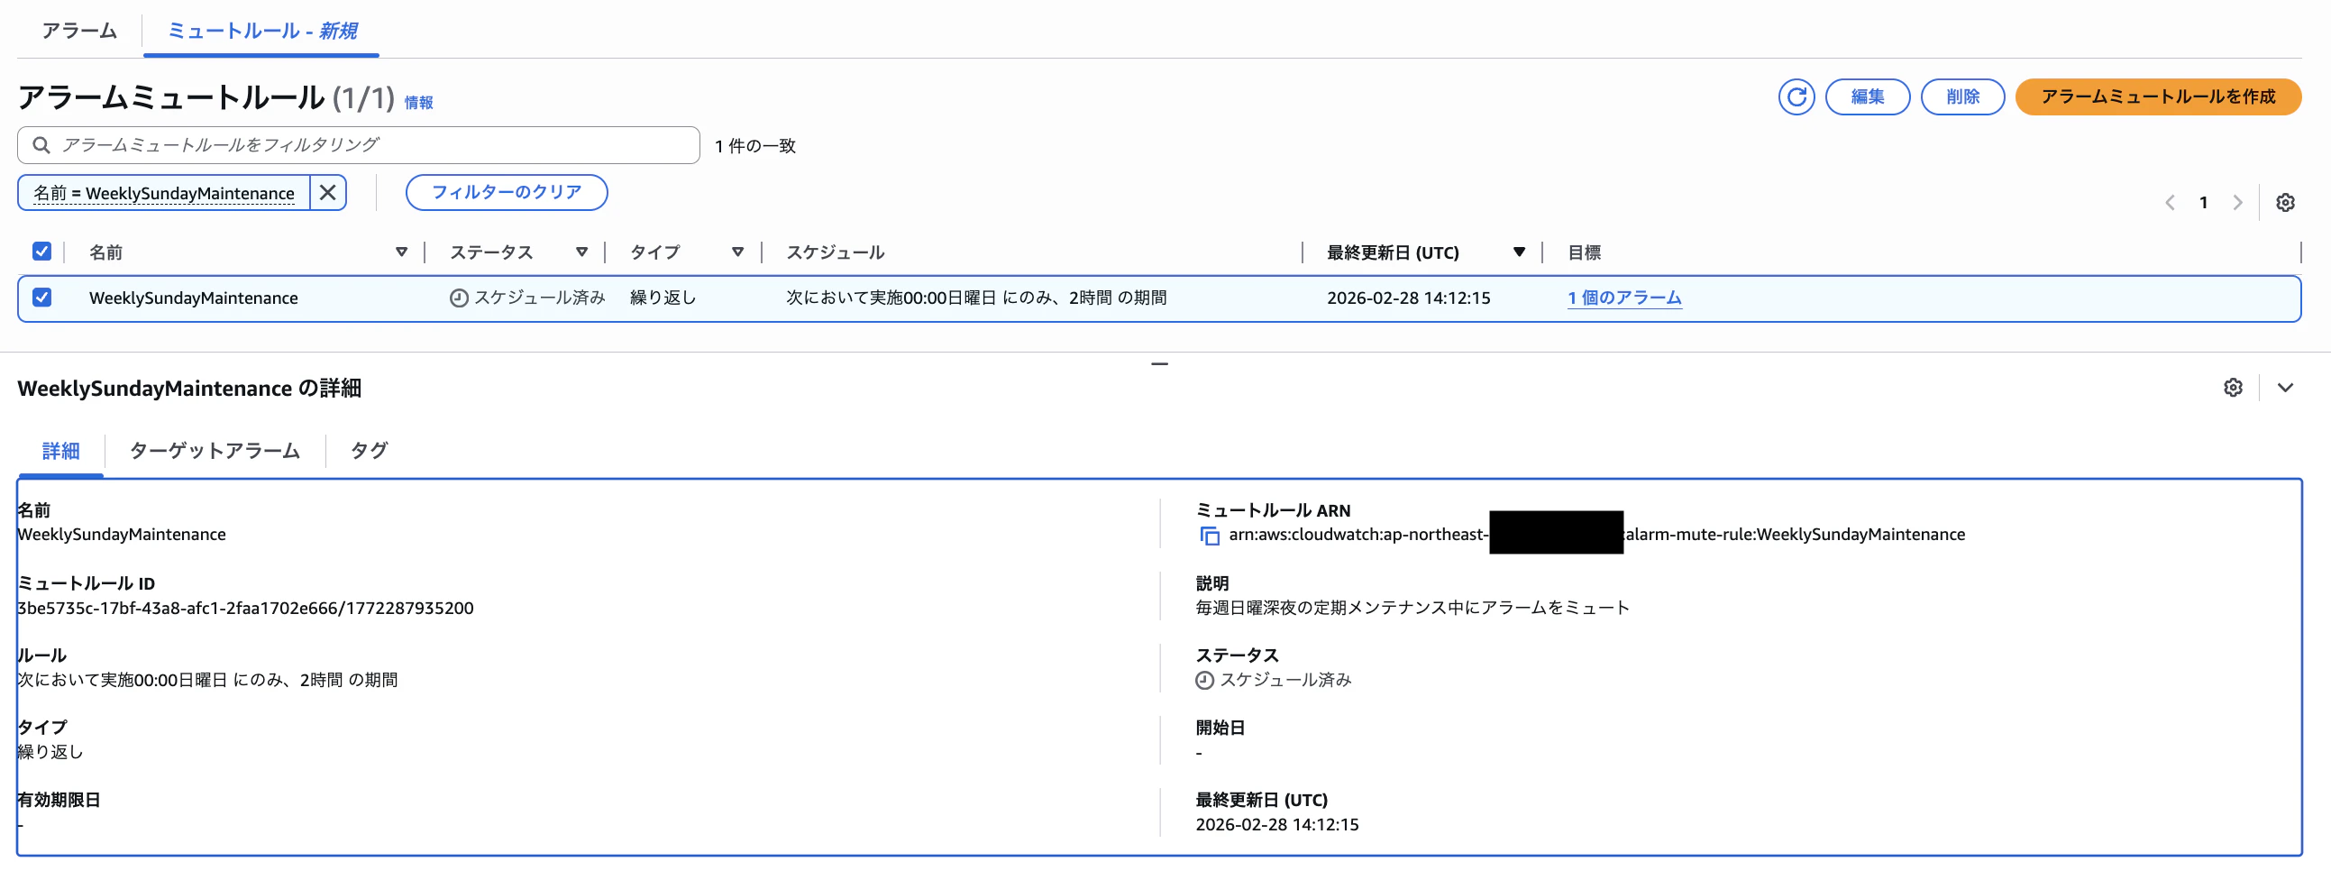Viewport: 2331px width, 880px height.
Task: Click 最終更新日 value in details panel
Action: click(1276, 825)
